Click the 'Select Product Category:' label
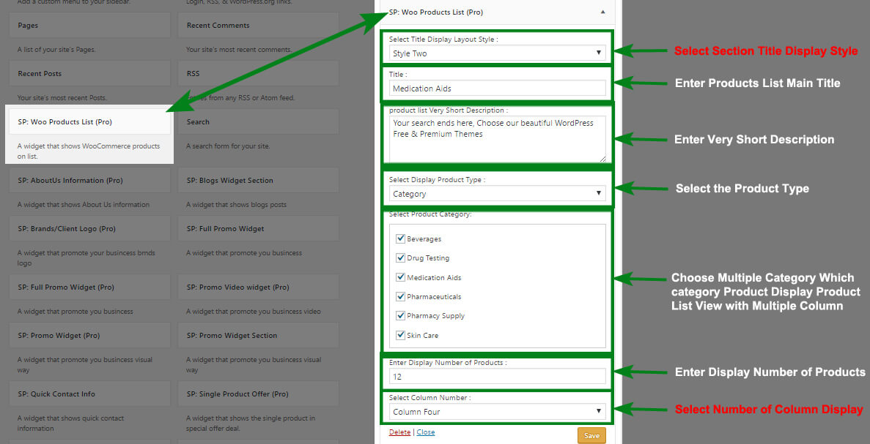 430,214
